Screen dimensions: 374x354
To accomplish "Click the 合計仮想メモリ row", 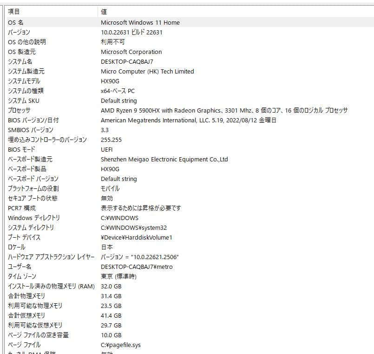I will click(26, 315).
